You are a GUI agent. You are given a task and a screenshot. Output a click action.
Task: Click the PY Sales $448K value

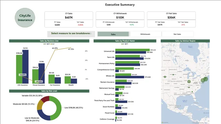(x=57, y=25)
